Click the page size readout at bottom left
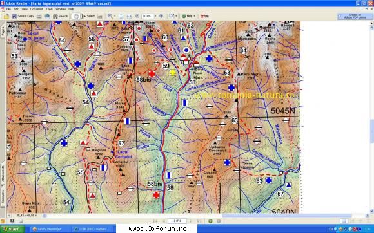 click(26, 216)
